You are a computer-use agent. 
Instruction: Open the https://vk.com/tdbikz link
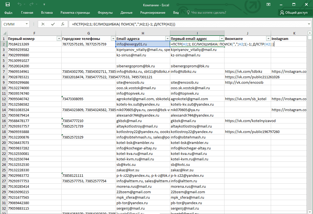click(x=244, y=71)
